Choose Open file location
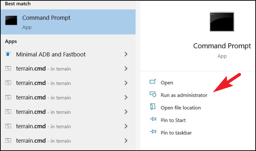Screen dimensions: 256x151 [181, 108]
